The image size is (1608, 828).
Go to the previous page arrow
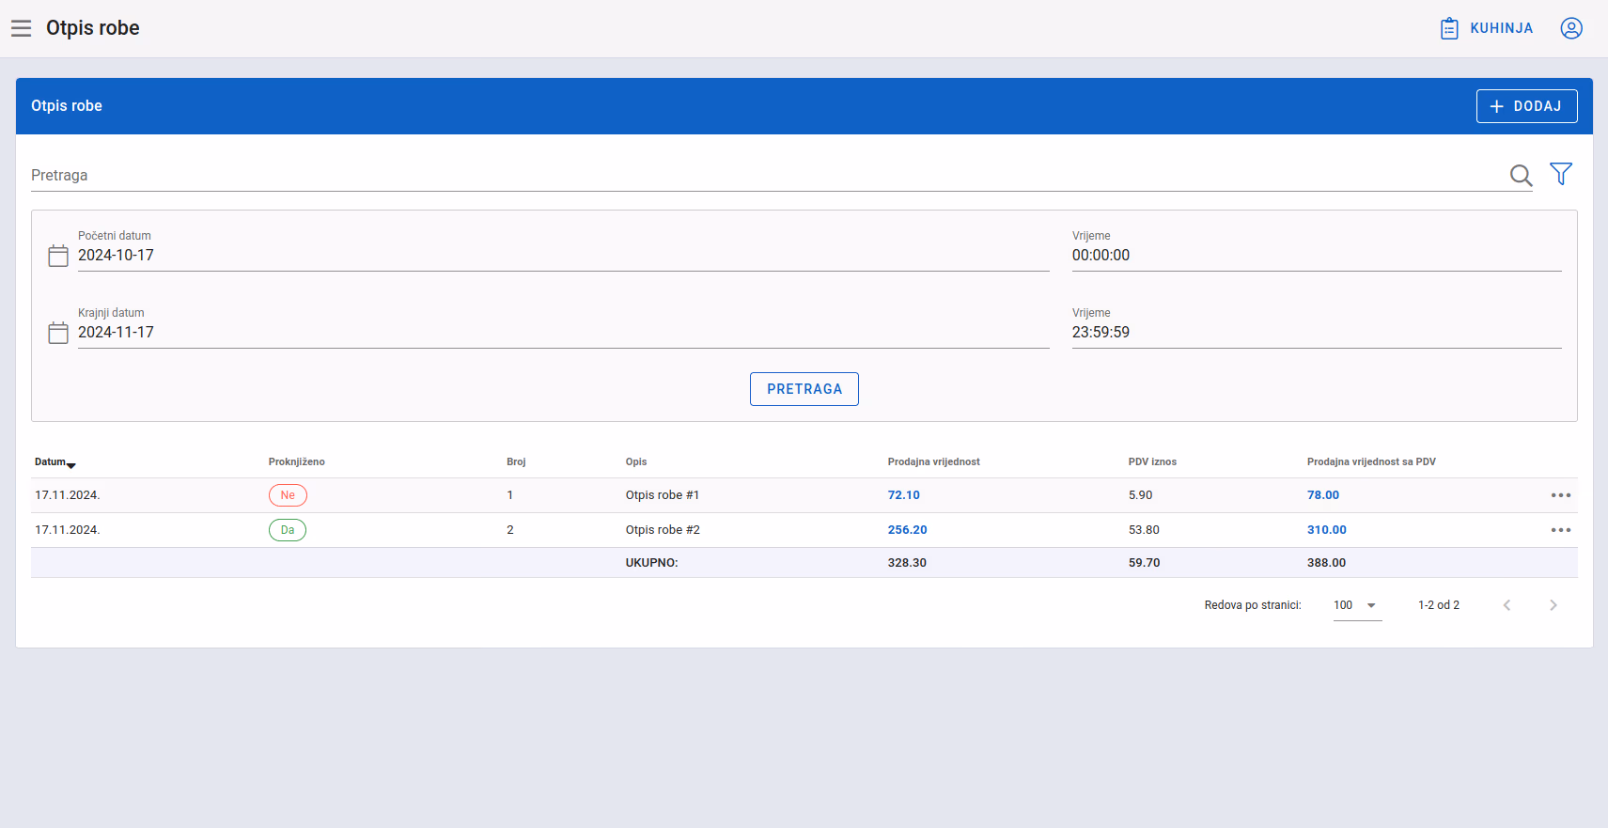[1507, 605]
